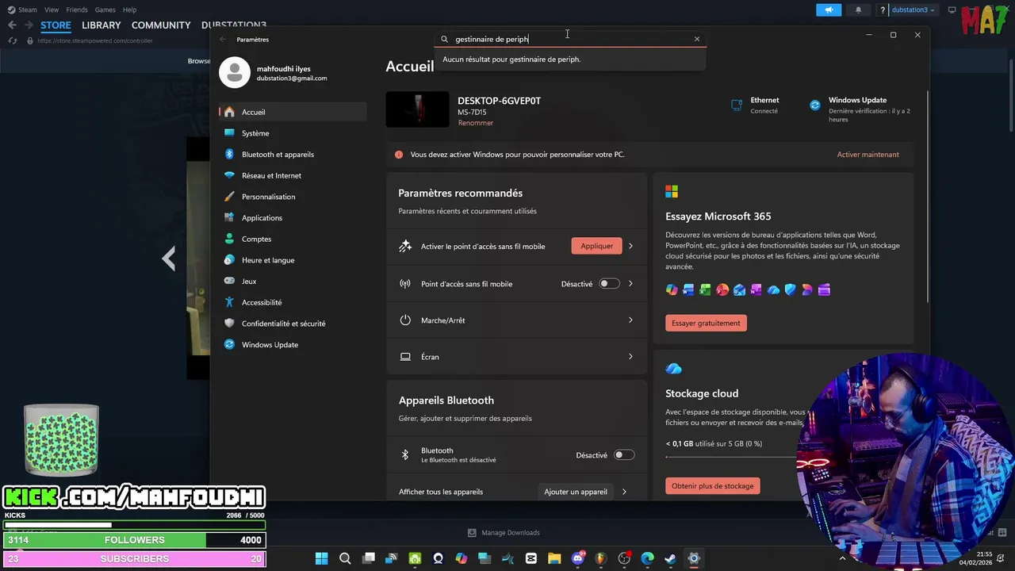Toggle the Bluetooth switch
The height and width of the screenshot is (571, 1015).
[x=624, y=455]
